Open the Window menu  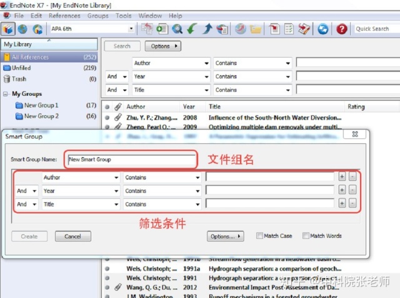click(x=150, y=16)
